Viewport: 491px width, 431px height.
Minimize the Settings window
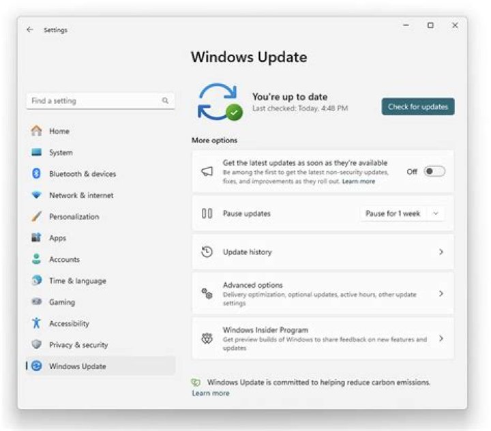tap(406, 25)
